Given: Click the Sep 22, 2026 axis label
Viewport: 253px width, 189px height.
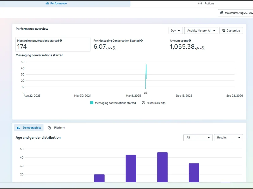Looking at the screenshot, I should coord(234,96).
